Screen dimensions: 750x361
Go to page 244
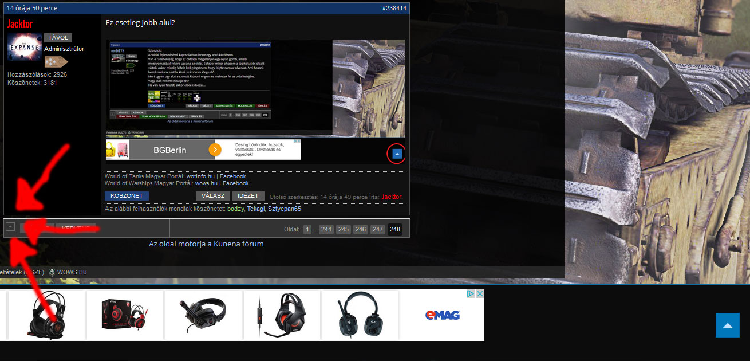[x=326, y=229]
